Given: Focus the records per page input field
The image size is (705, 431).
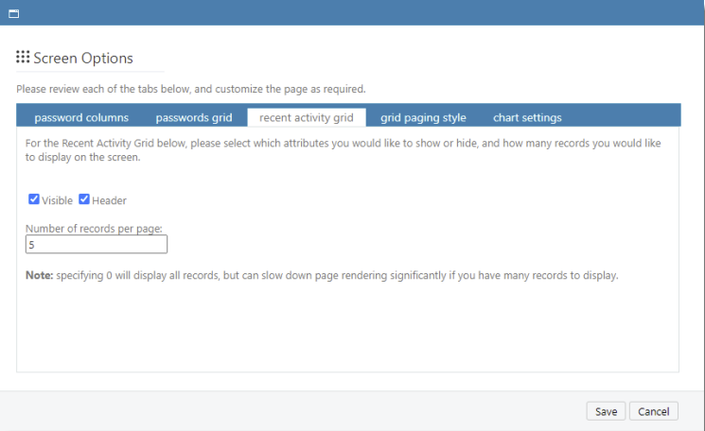Looking at the screenshot, I should 97,245.
